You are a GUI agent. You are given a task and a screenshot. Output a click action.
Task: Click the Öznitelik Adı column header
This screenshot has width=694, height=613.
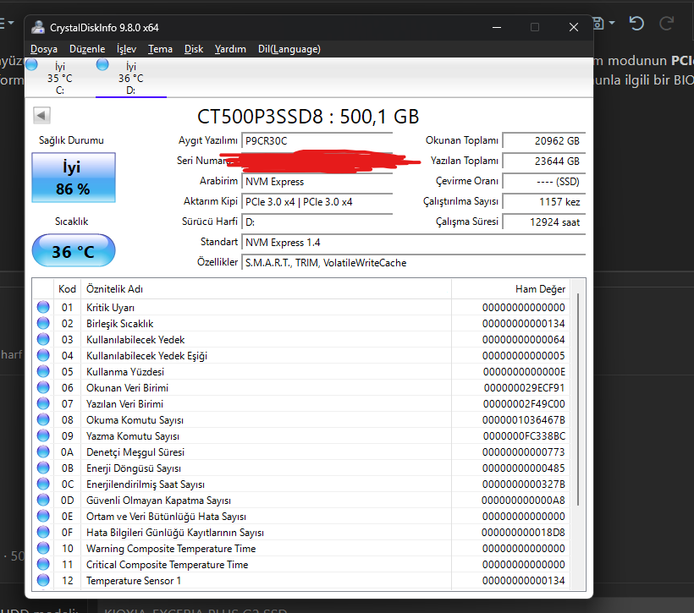click(x=266, y=289)
